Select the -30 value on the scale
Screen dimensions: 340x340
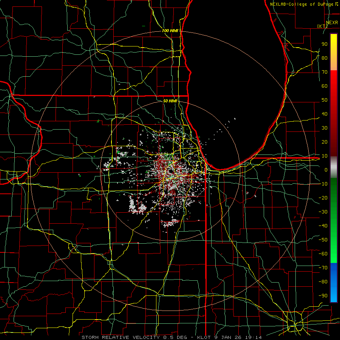click(x=323, y=212)
